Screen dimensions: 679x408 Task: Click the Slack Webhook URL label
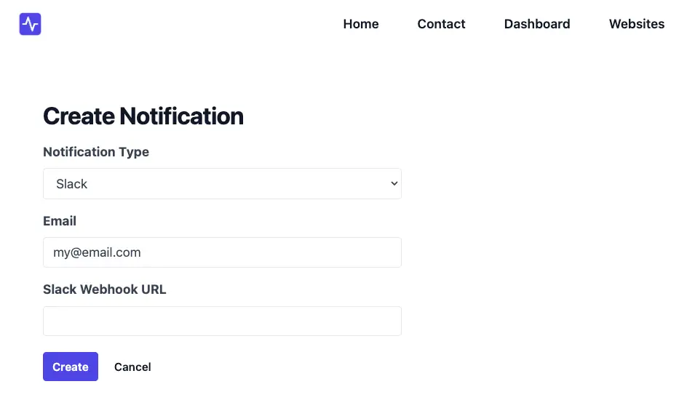105,289
